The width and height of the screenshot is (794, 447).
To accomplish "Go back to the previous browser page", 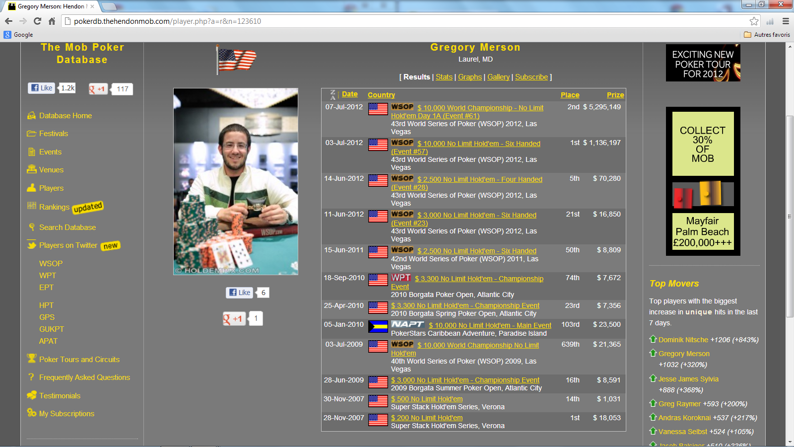I will click(x=8, y=21).
